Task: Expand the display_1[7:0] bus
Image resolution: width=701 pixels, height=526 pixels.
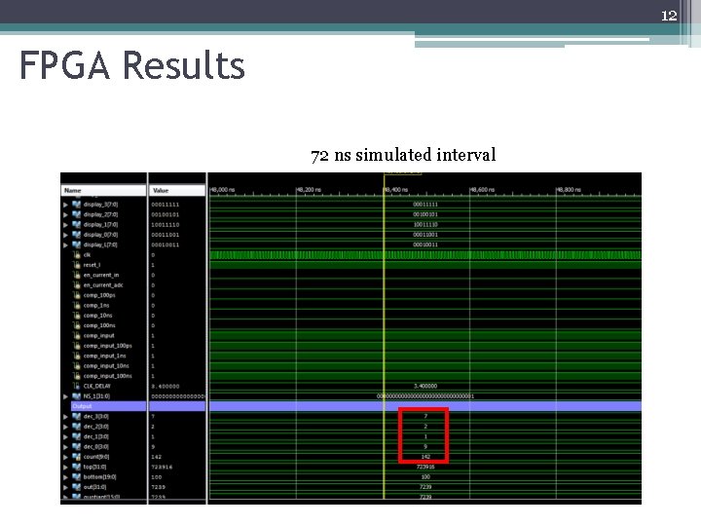Action: (x=66, y=225)
